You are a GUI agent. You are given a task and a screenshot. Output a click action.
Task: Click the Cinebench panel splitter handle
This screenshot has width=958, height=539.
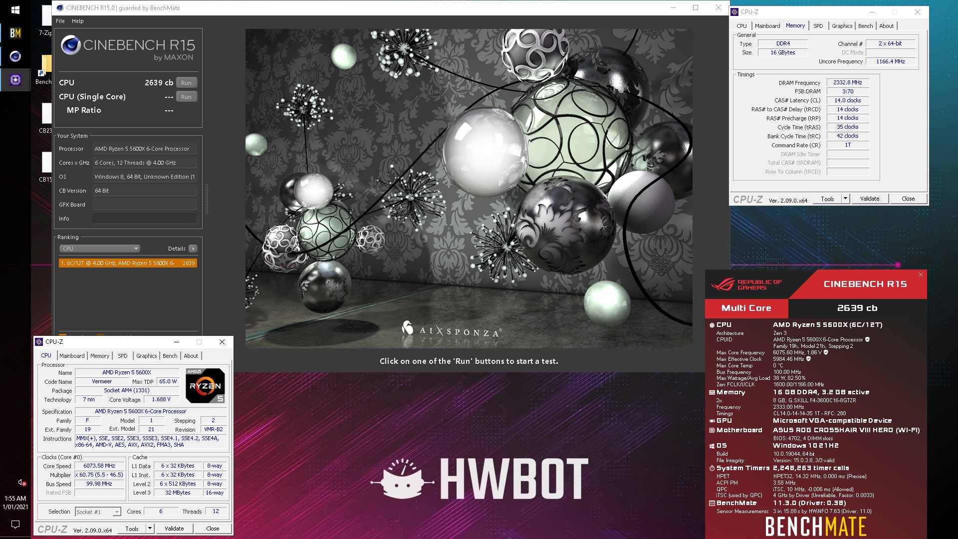point(207,199)
